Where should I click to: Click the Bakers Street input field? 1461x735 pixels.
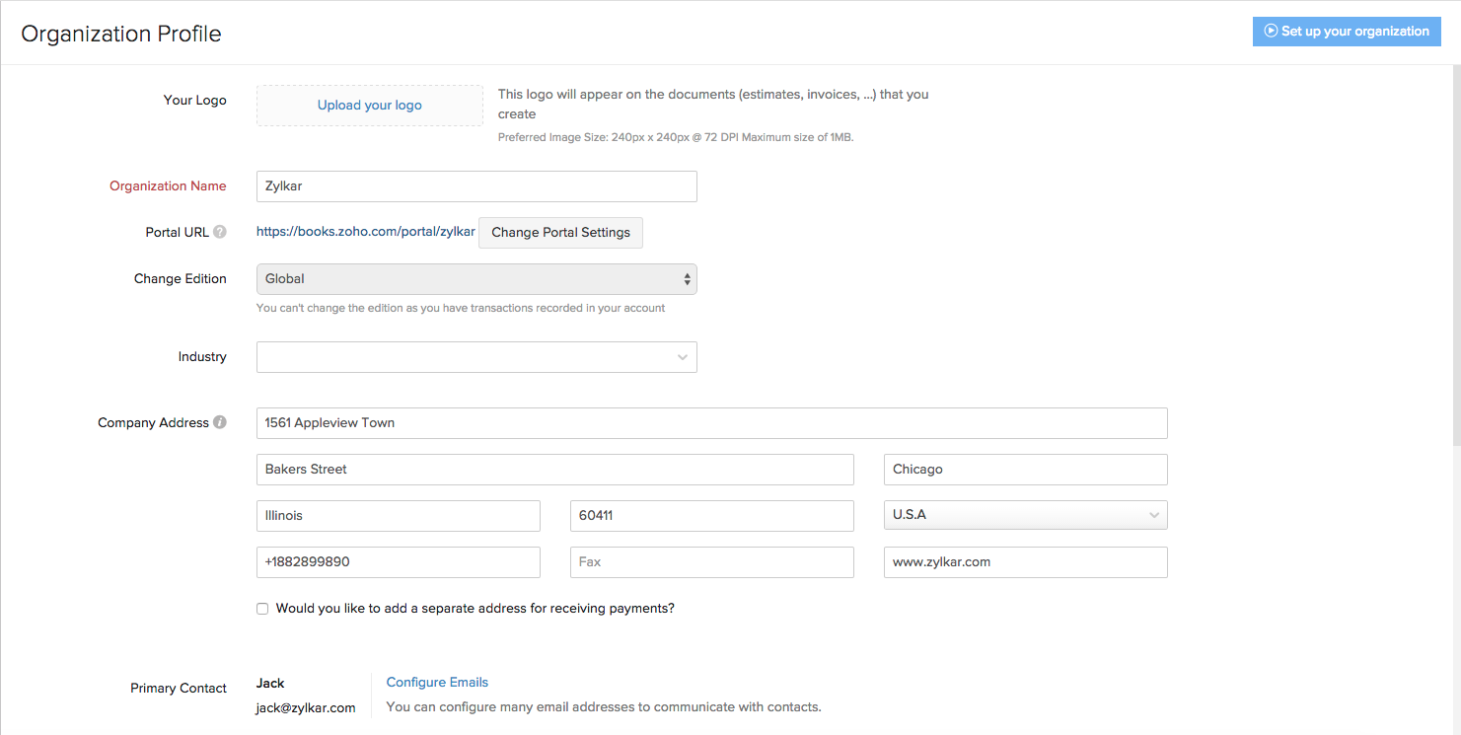coord(554,470)
